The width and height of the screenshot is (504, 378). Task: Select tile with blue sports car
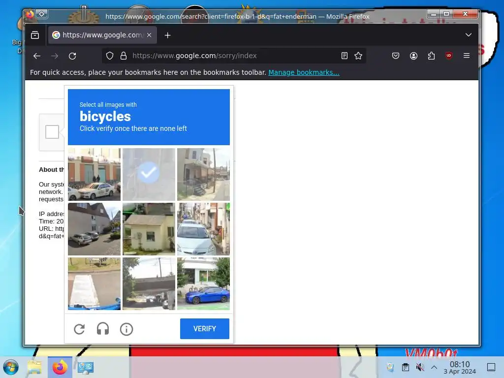pyautogui.click(x=203, y=283)
